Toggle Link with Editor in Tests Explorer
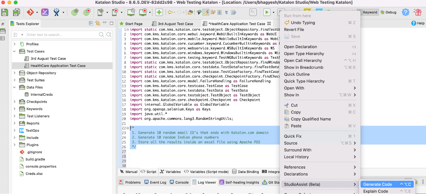The height and width of the screenshot is (194, 426). [98, 23]
